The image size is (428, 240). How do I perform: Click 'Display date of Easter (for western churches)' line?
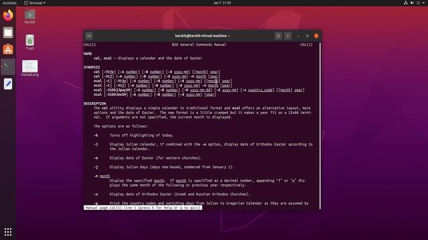pyautogui.click(x=156, y=158)
